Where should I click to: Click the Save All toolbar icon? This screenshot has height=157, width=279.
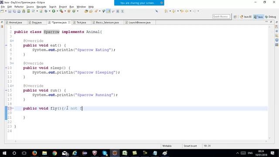click(x=14, y=11)
